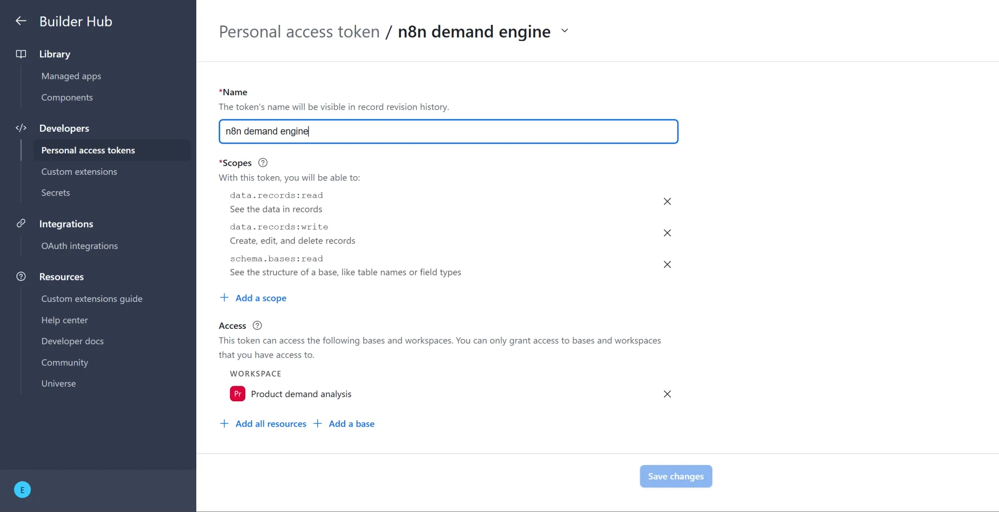Screen dimensions: 999x512
Task: Click the plus icon beside Add a scope
Action: point(224,297)
